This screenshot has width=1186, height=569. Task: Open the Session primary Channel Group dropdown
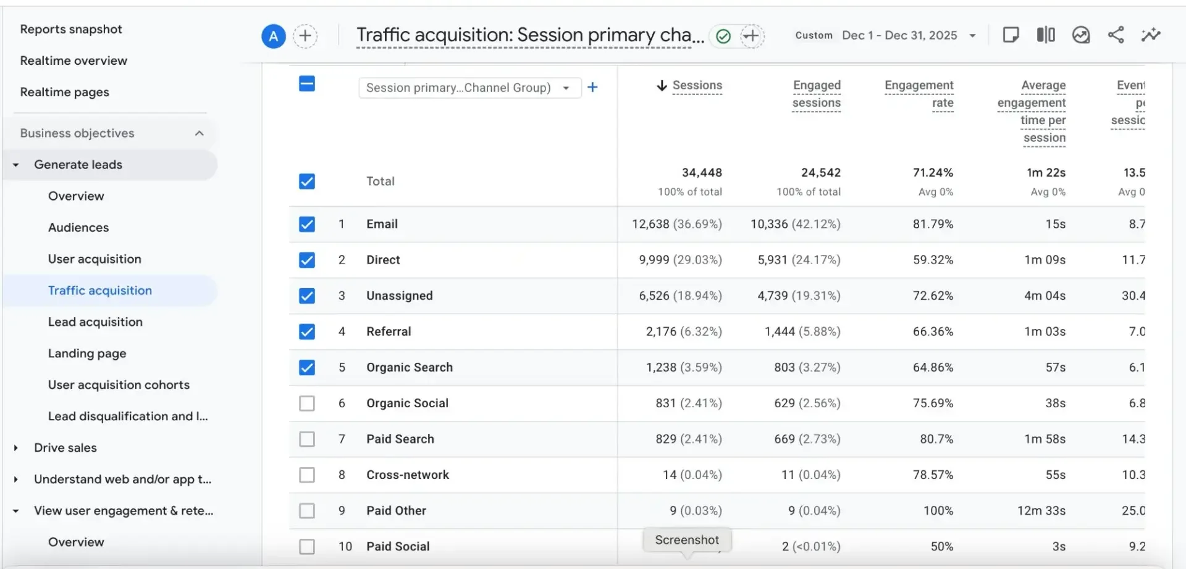(469, 88)
